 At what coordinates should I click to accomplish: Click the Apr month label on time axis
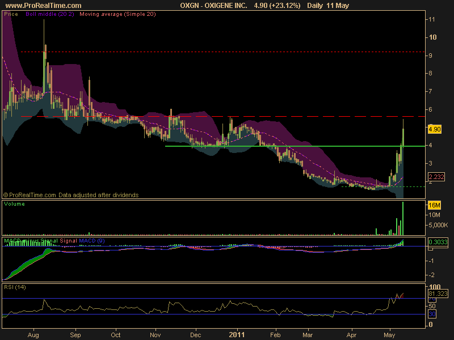[x=351, y=335]
